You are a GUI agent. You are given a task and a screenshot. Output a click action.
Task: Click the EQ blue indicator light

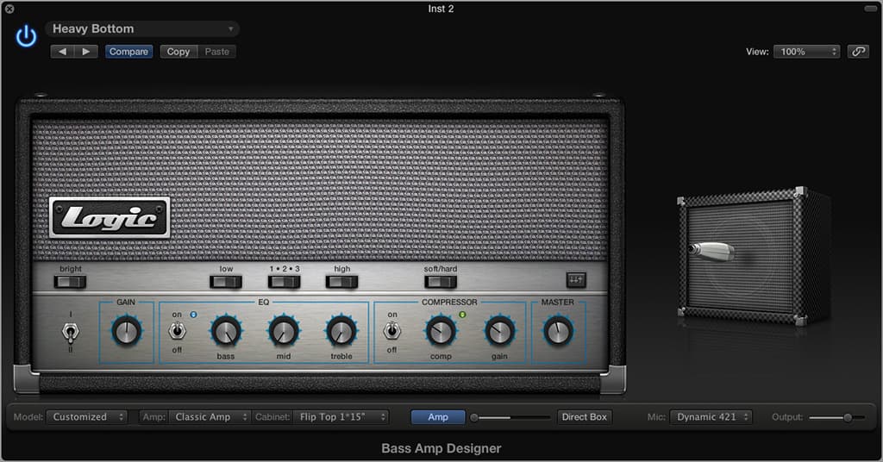[x=193, y=315]
